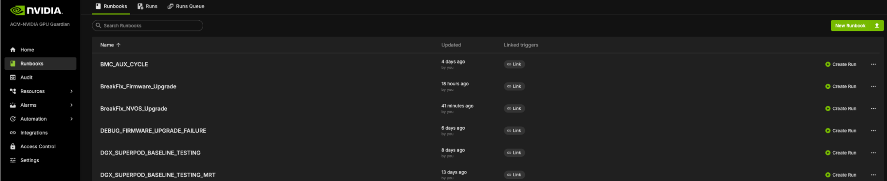Switch to the Runs Queue tab
887x181 pixels.
click(186, 6)
